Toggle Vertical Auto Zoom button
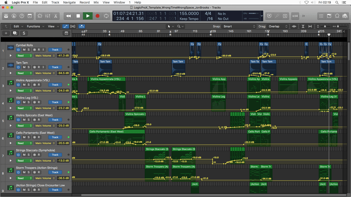 tap(303, 26)
